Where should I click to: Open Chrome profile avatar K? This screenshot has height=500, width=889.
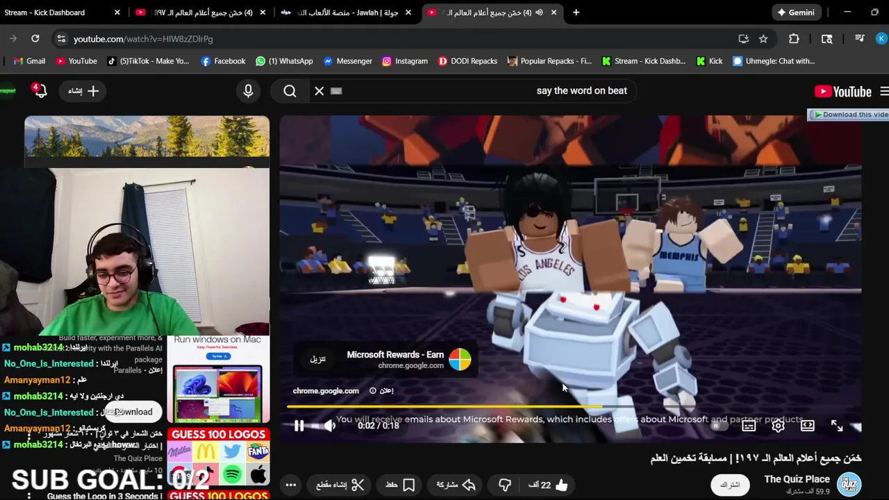point(881,39)
